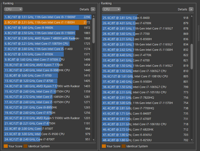This screenshot has width=200, height=151.
Task: Select the Core i7-10810U row
Action: [x=146, y=76]
